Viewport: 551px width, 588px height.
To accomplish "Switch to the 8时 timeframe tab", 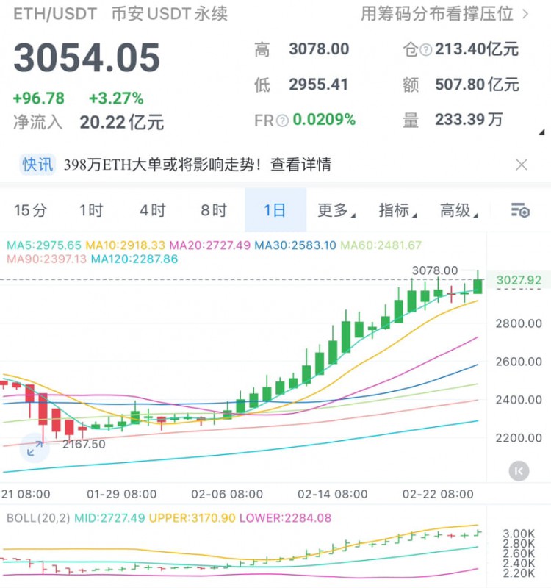I will [x=214, y=210].
